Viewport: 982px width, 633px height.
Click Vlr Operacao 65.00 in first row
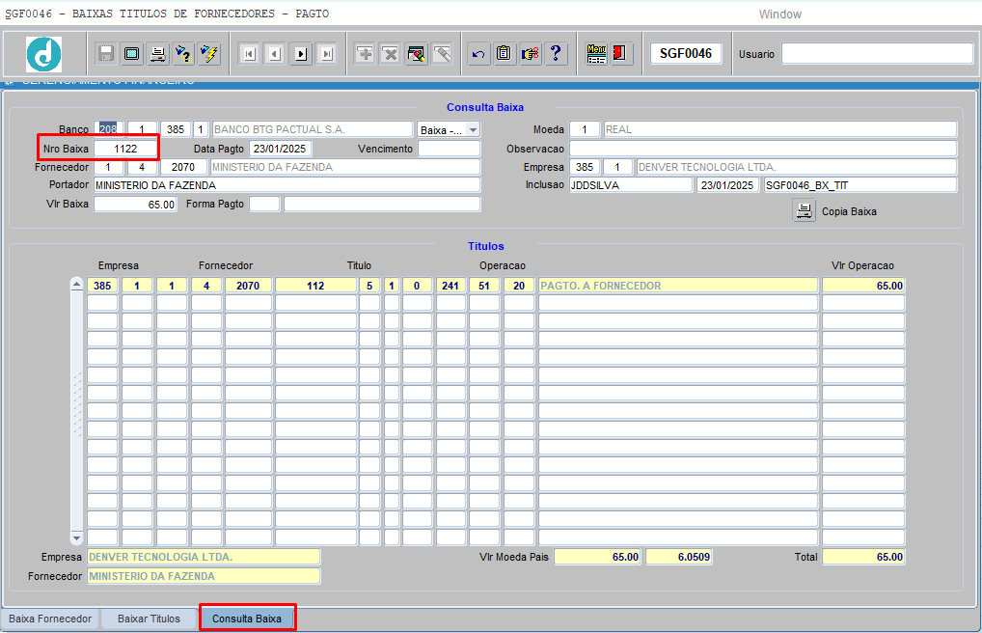pyautogui.click(x=863, y=286)
